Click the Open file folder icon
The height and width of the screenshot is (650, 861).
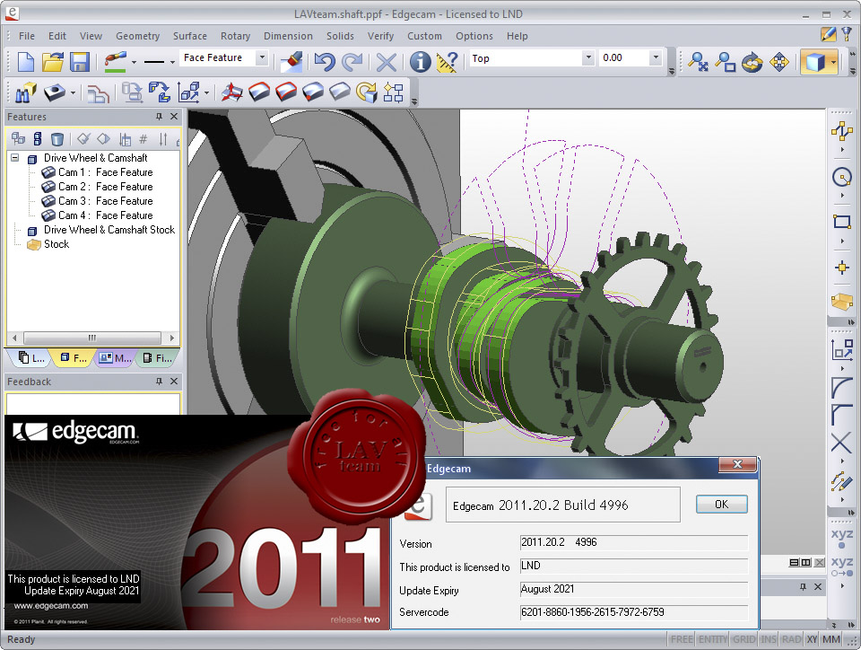click(x=53, y=62)
